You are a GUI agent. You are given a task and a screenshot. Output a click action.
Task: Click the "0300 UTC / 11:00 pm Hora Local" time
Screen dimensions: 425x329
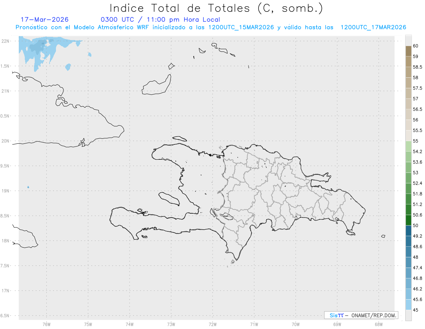(x=160, y=20)
